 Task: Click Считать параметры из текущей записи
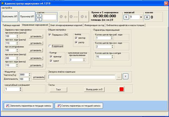point(79,106)
